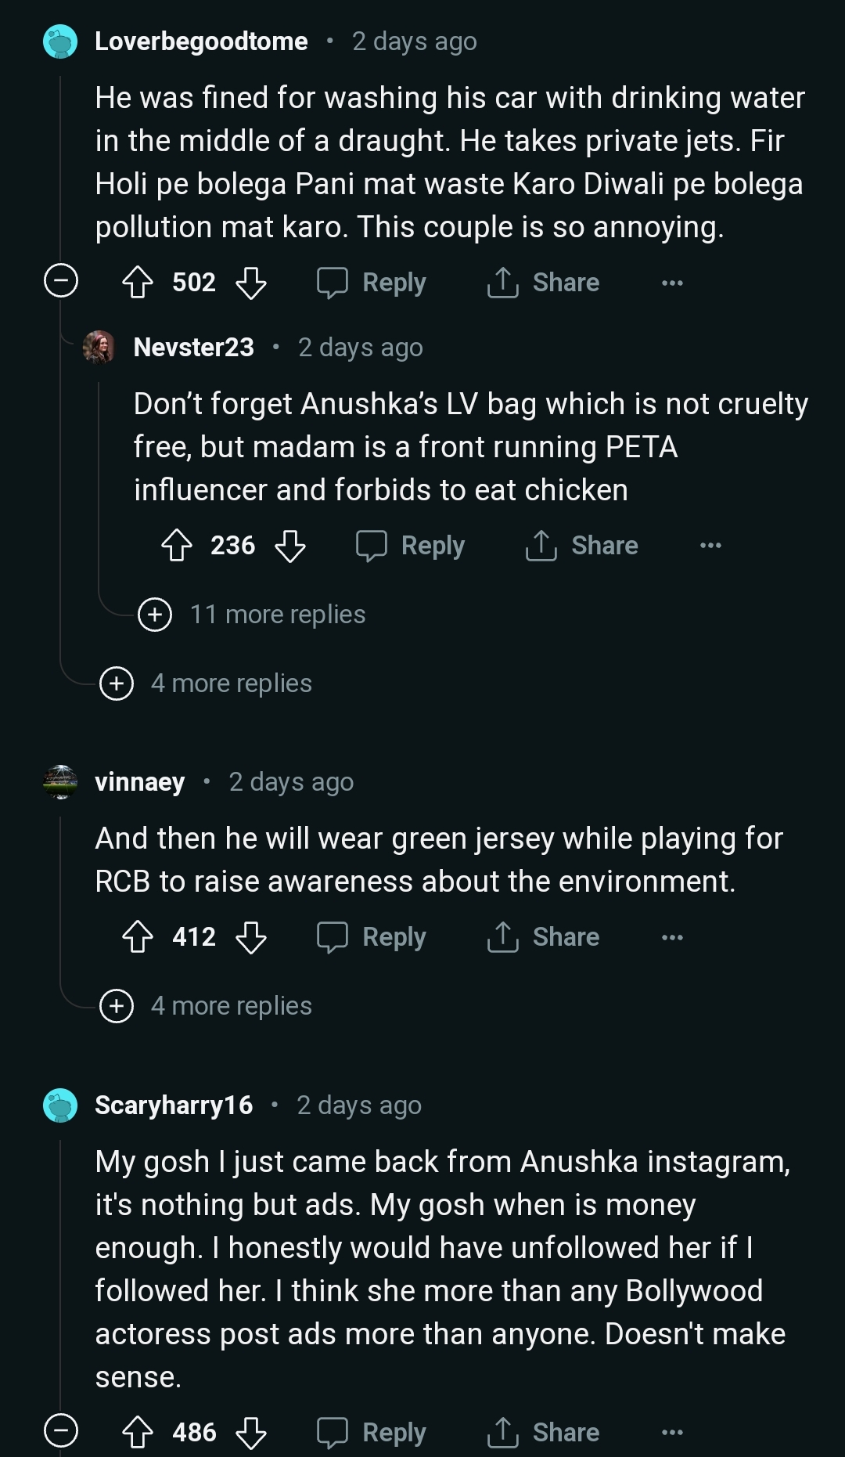This screenshot has height=1457, width=845.
Task: Upvote Nevster23's comment about LV bag
Action: (x=176, y=546)
